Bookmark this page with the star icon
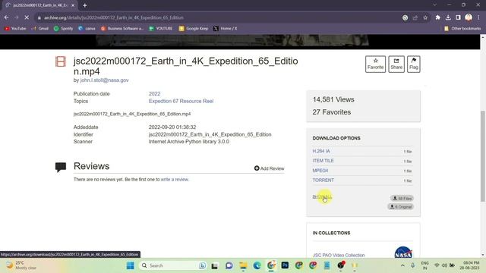Image resolution: width=486 pixels, height=273 pixels. [425, 17]
